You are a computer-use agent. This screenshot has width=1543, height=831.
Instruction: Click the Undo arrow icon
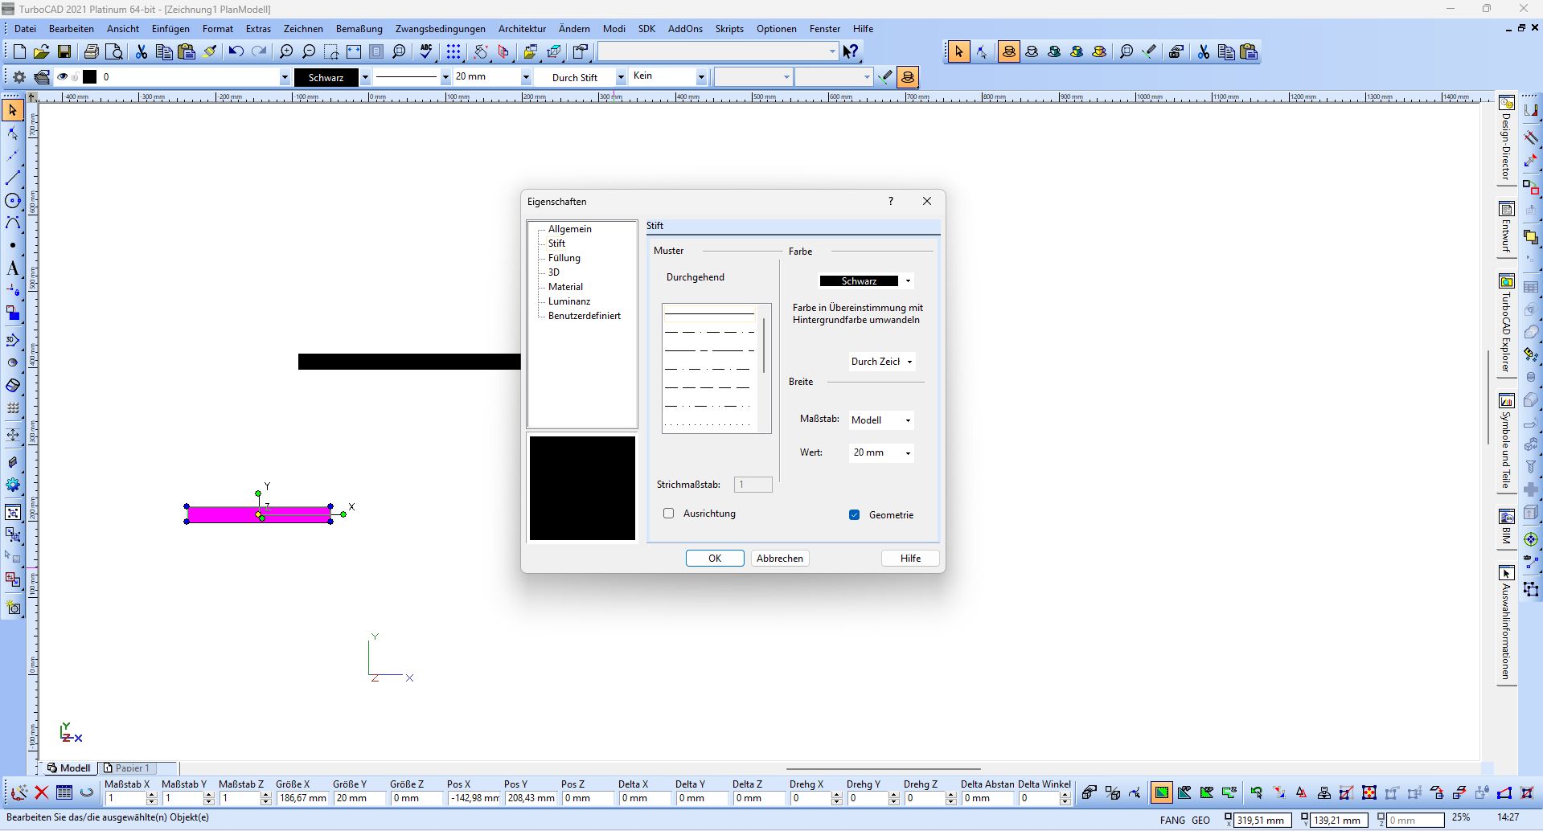point(236,52)
